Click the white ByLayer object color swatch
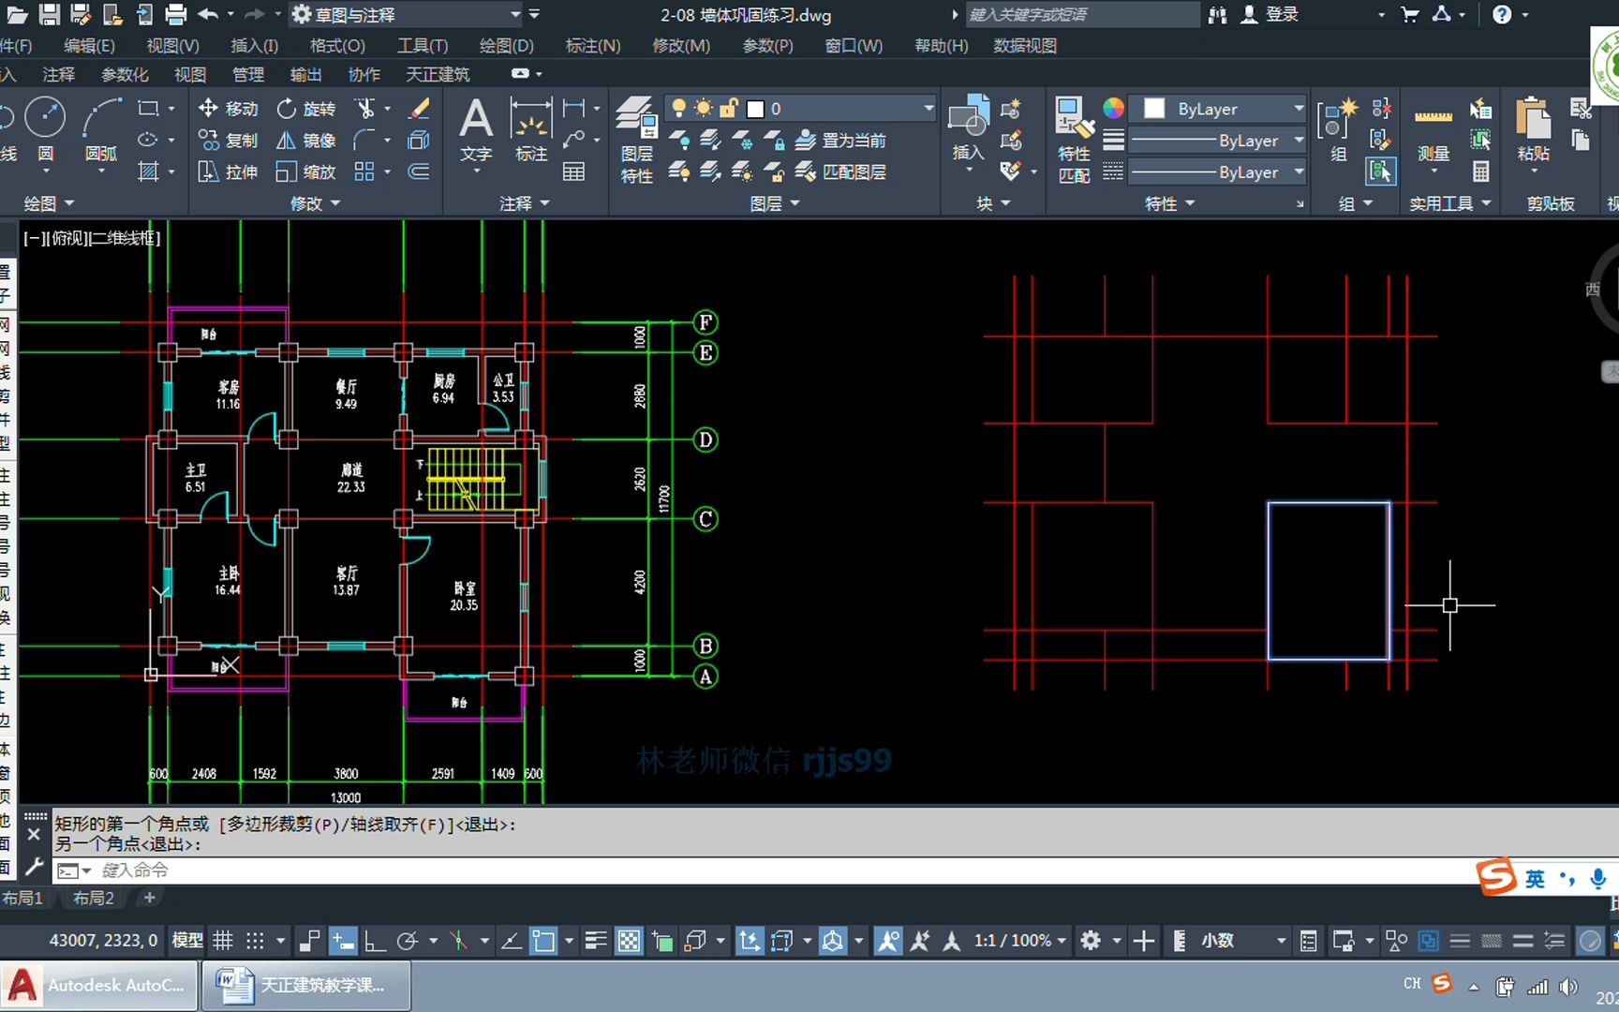The height and width of the screenshot is (1012, 1619). point(1154,109)
